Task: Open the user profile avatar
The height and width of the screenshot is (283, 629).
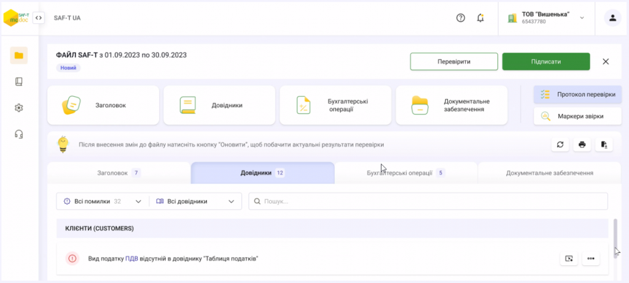Action: tap(612, 18)
